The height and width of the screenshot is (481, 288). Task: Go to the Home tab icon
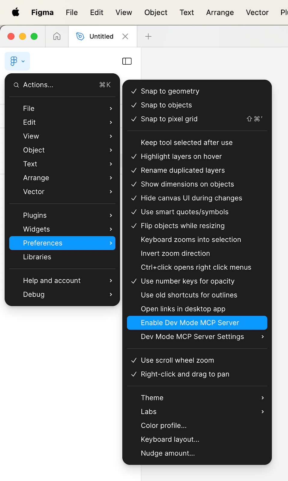click(x=57, y=36)
